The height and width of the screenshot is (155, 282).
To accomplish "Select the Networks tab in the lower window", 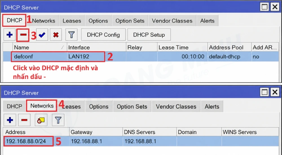I will point(42,106).
